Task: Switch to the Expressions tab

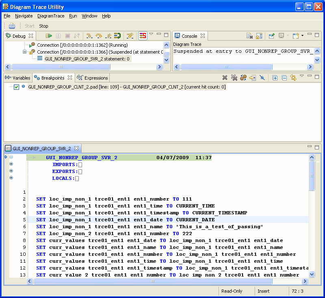Action: (x=93, y=78)
